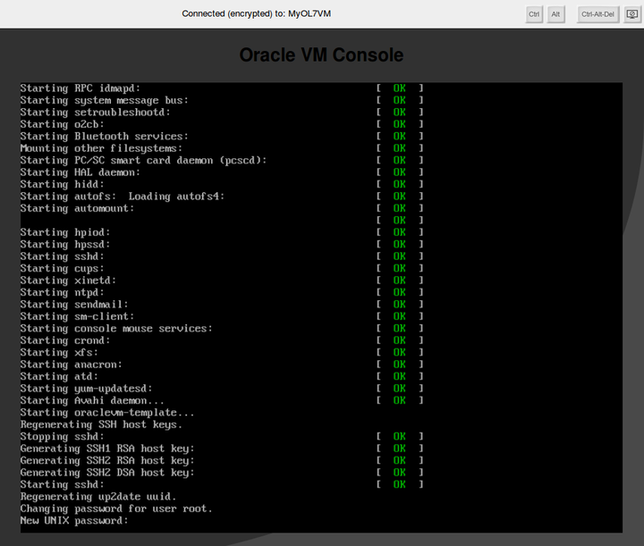
Task: Click green OK status for Avahi daemon
Action: (x=399, y=400)
